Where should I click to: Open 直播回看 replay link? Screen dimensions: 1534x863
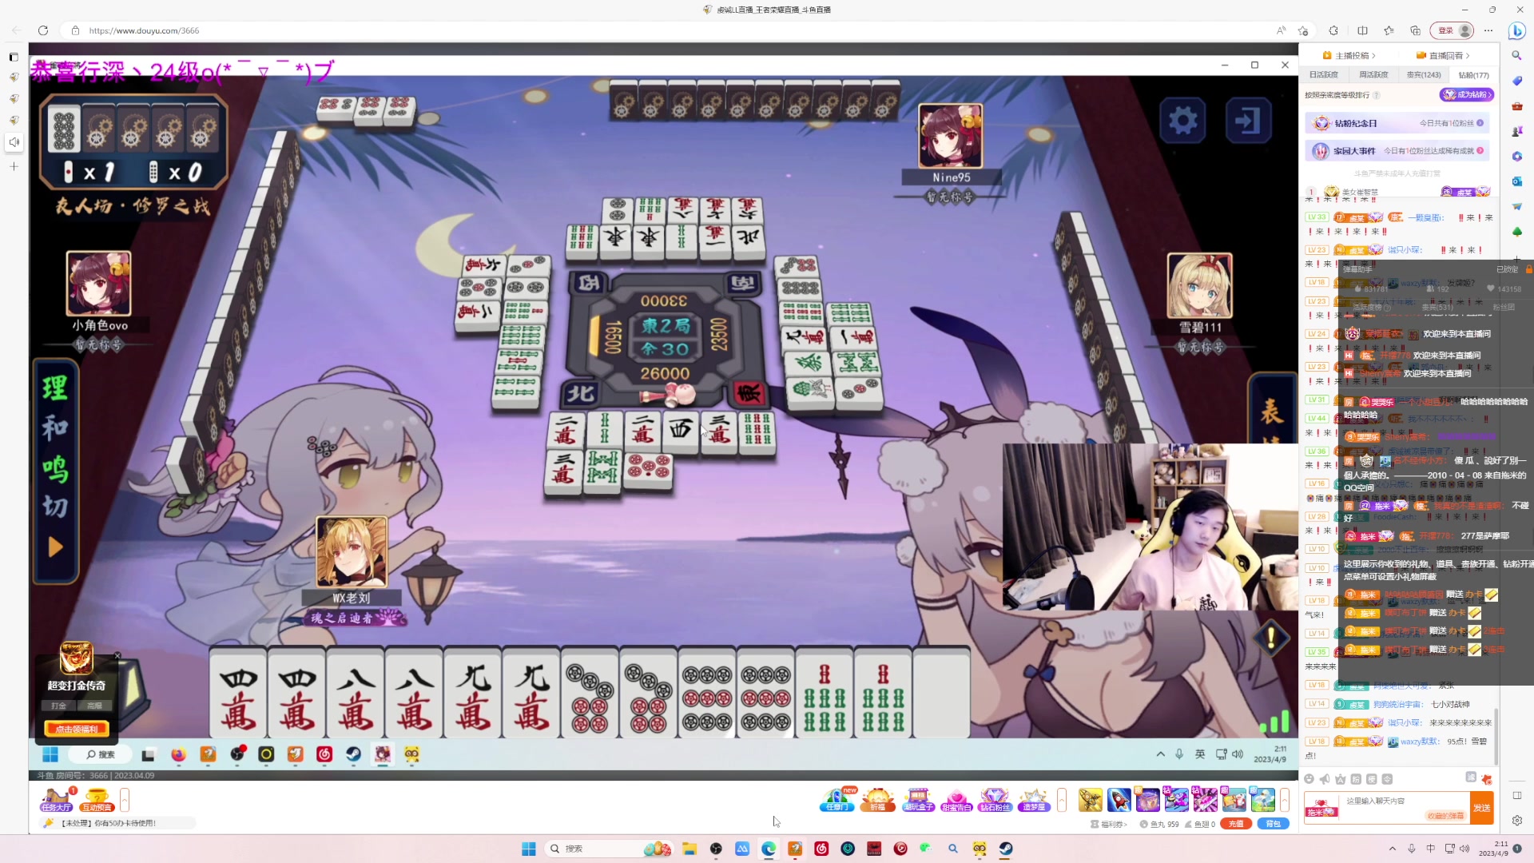coord(1443,55)
